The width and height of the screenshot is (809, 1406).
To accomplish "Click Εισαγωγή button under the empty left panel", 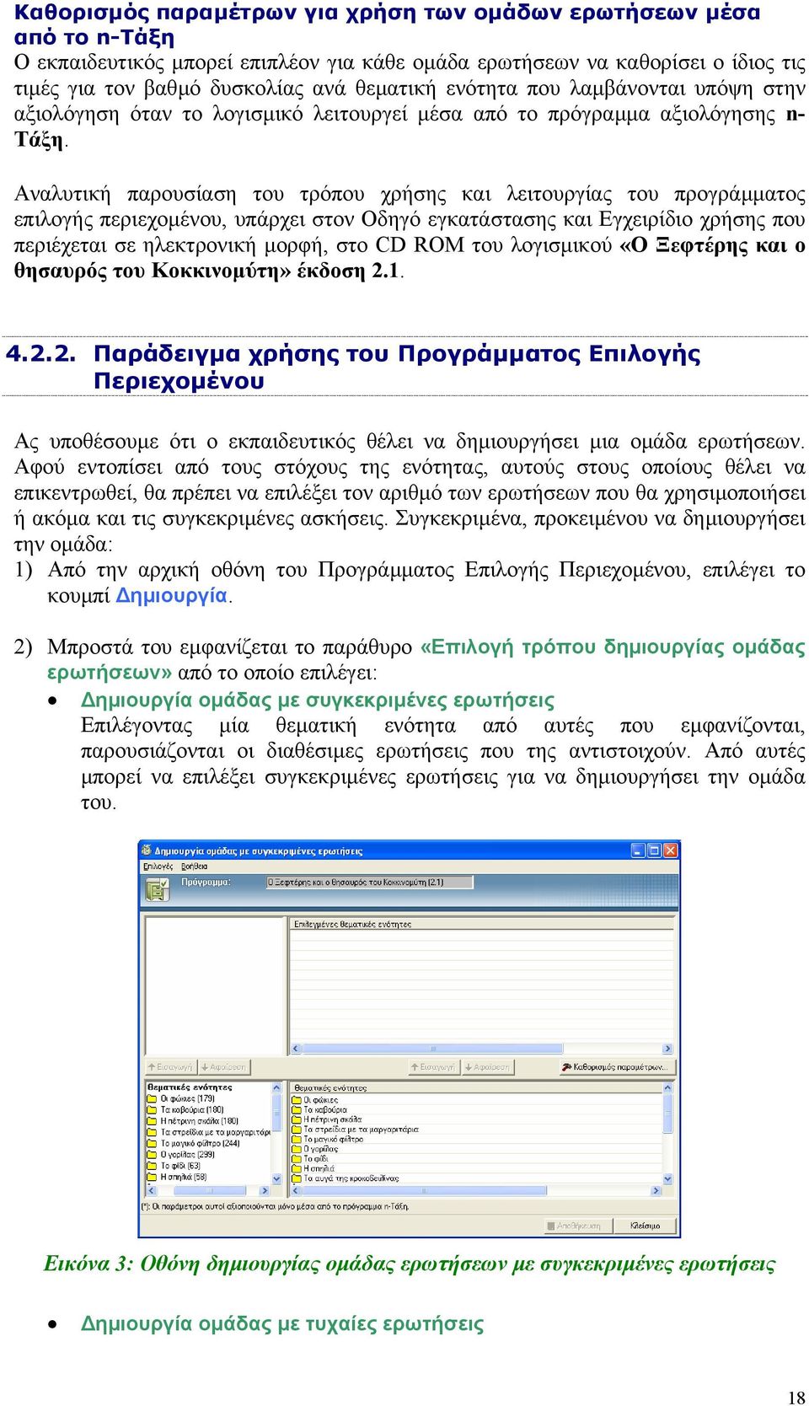I will [171, 1067].
